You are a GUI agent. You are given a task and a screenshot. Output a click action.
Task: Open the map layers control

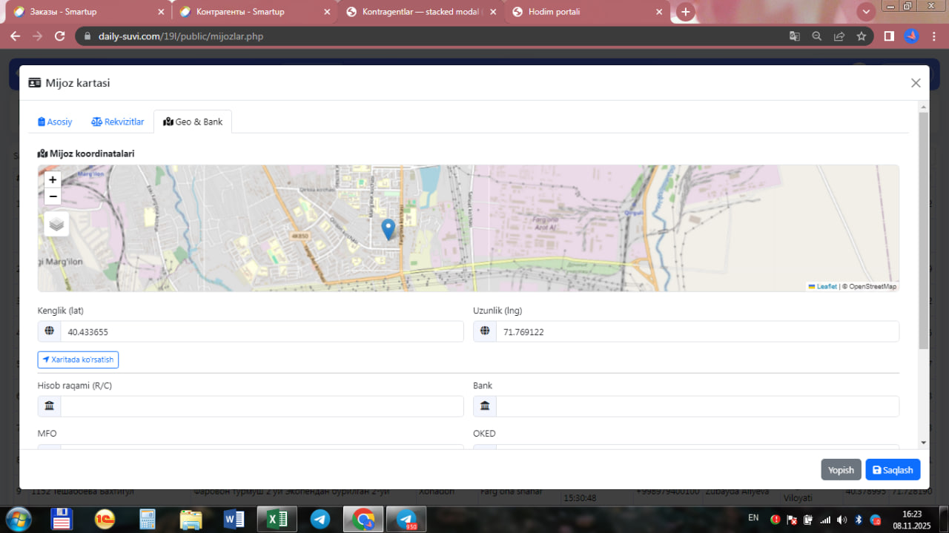coord(56,224)
